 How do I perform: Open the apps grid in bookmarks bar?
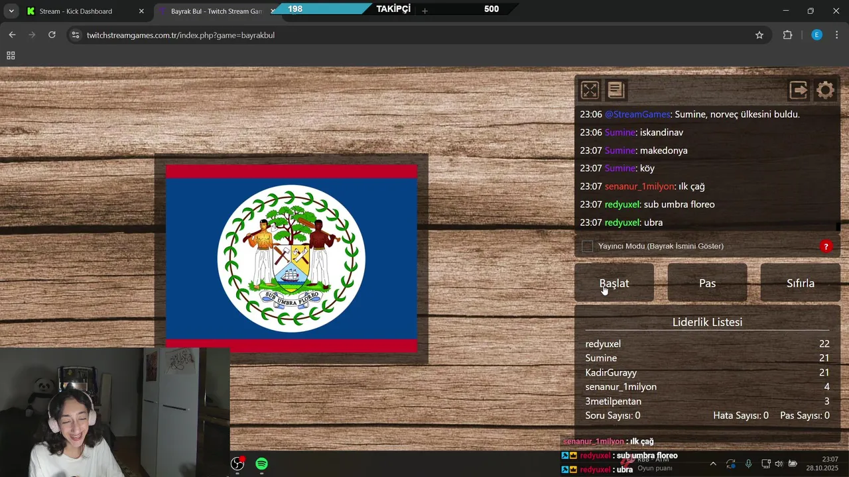coord(11,56)
